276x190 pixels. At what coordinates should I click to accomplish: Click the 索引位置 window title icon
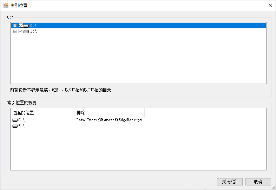pyautogui.click(x=6, y=5)
